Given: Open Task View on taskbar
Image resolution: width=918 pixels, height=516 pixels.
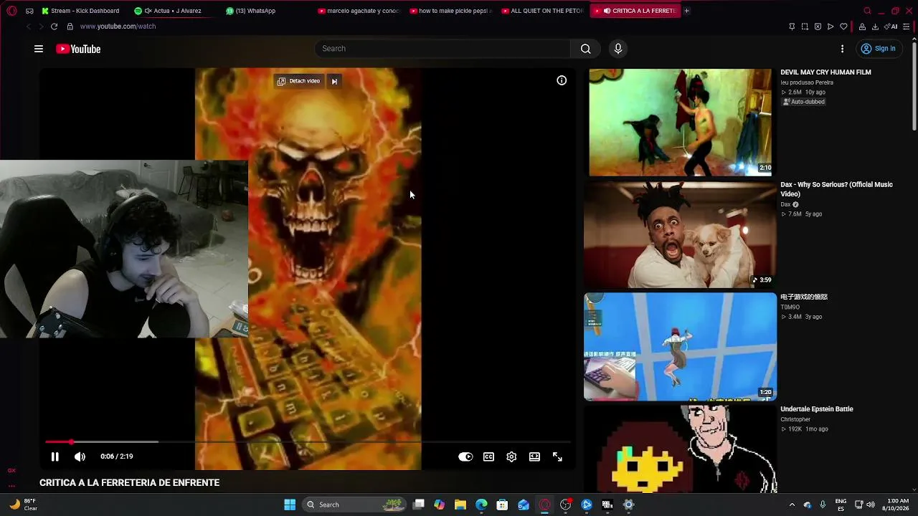Looking at the screenshot, I should point(419,505).
